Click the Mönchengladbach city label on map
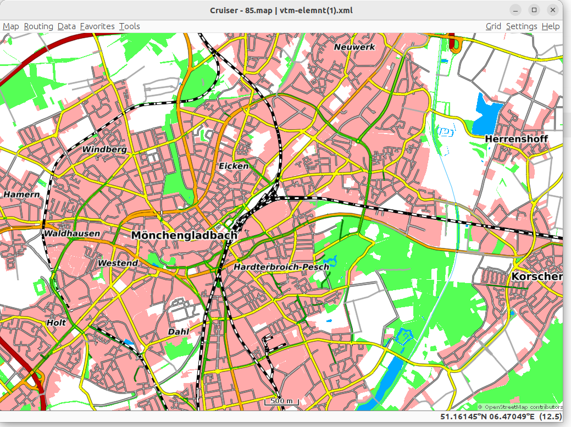 [x=184, y=235]
